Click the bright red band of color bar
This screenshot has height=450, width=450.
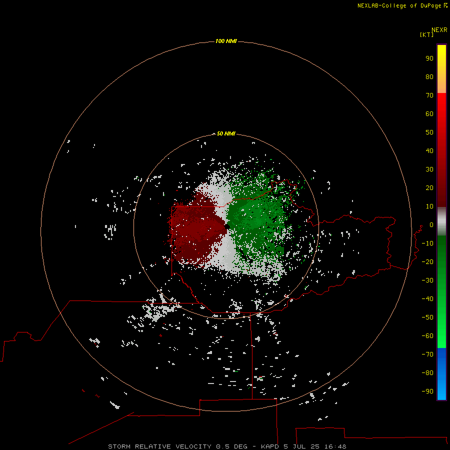tap(441, 149)
